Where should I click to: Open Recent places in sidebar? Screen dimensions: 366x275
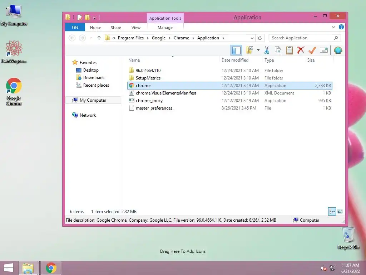tap(96, 85)
